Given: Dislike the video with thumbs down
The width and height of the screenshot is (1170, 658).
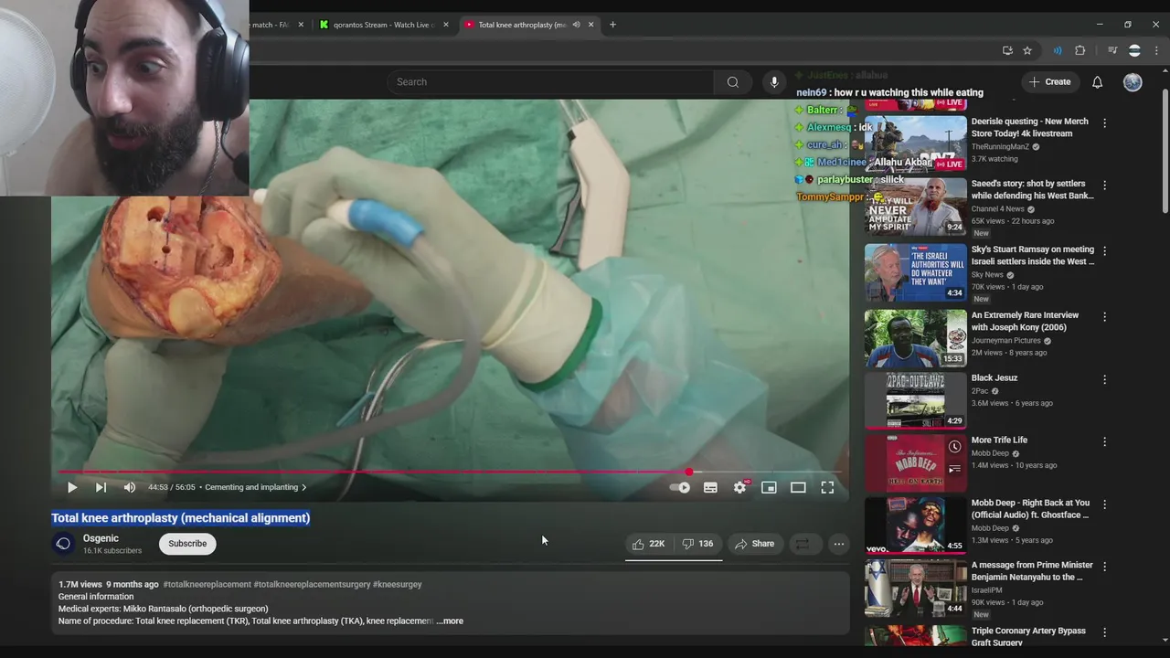Looking at the screenshot, I should click(698, 544).
